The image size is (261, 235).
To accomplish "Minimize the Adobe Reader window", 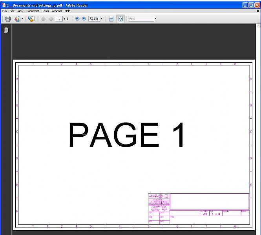I will 245,5.
